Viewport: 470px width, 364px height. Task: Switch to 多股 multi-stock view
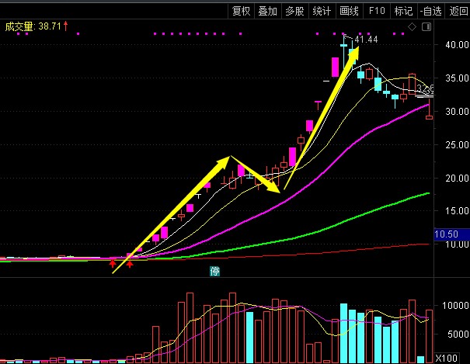tap(294, 11)
